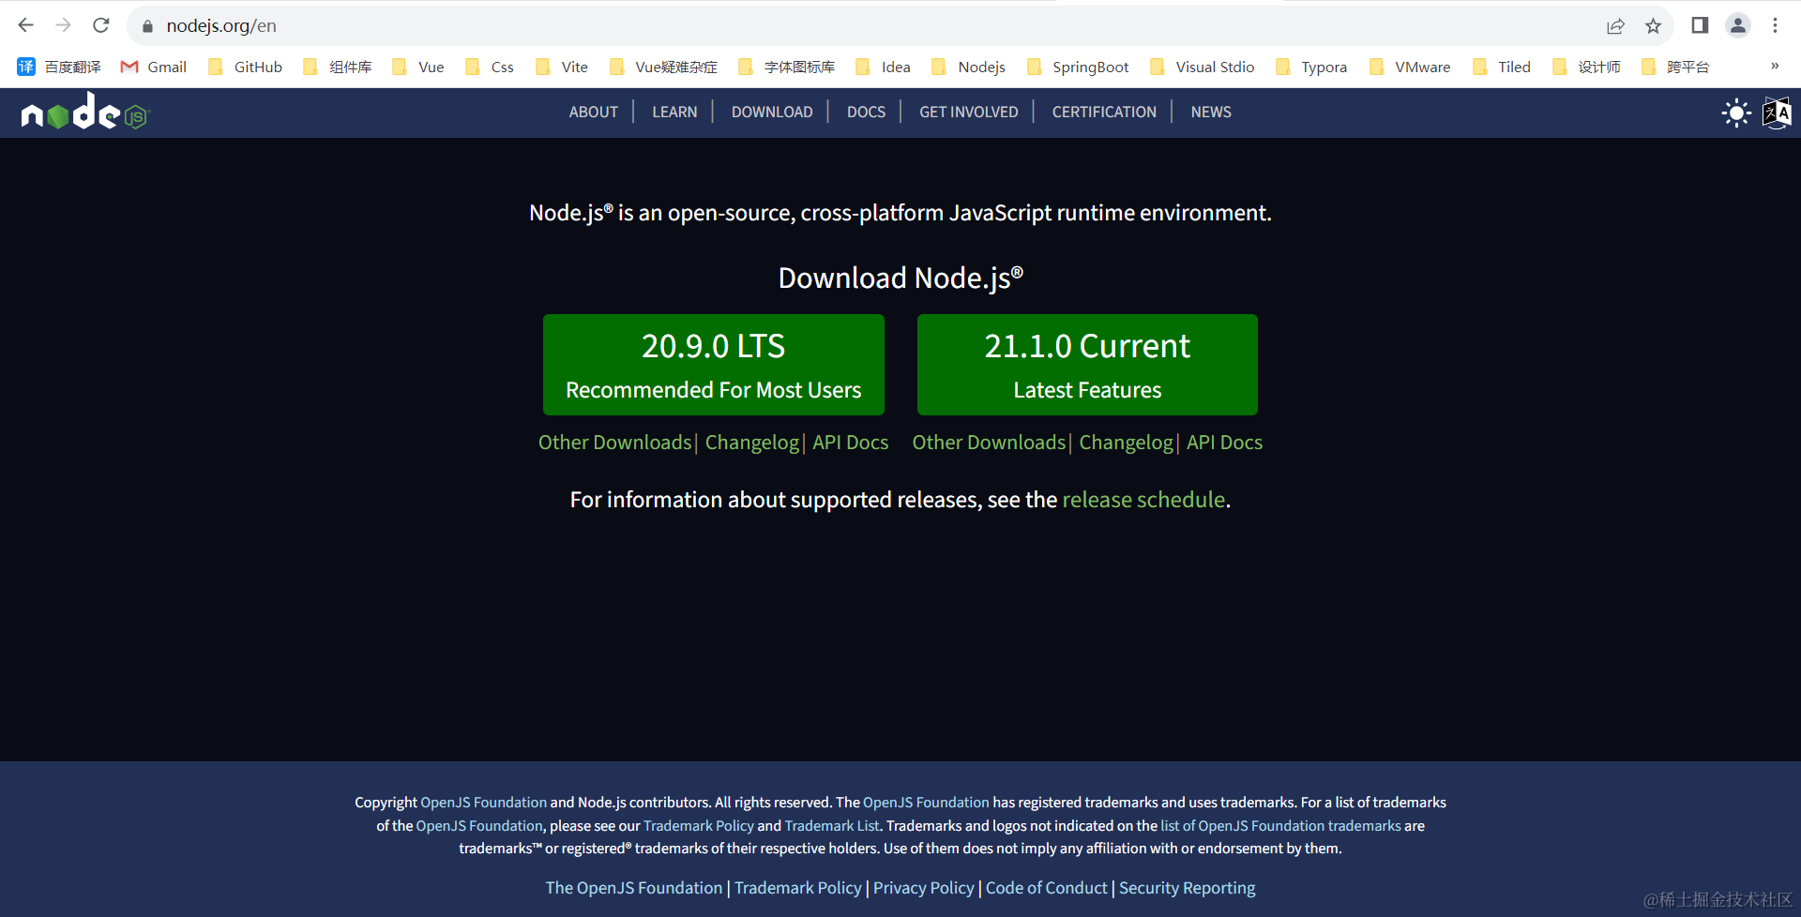Reload the current page
The image size is (1801, 917).
[x=100, y=25]
